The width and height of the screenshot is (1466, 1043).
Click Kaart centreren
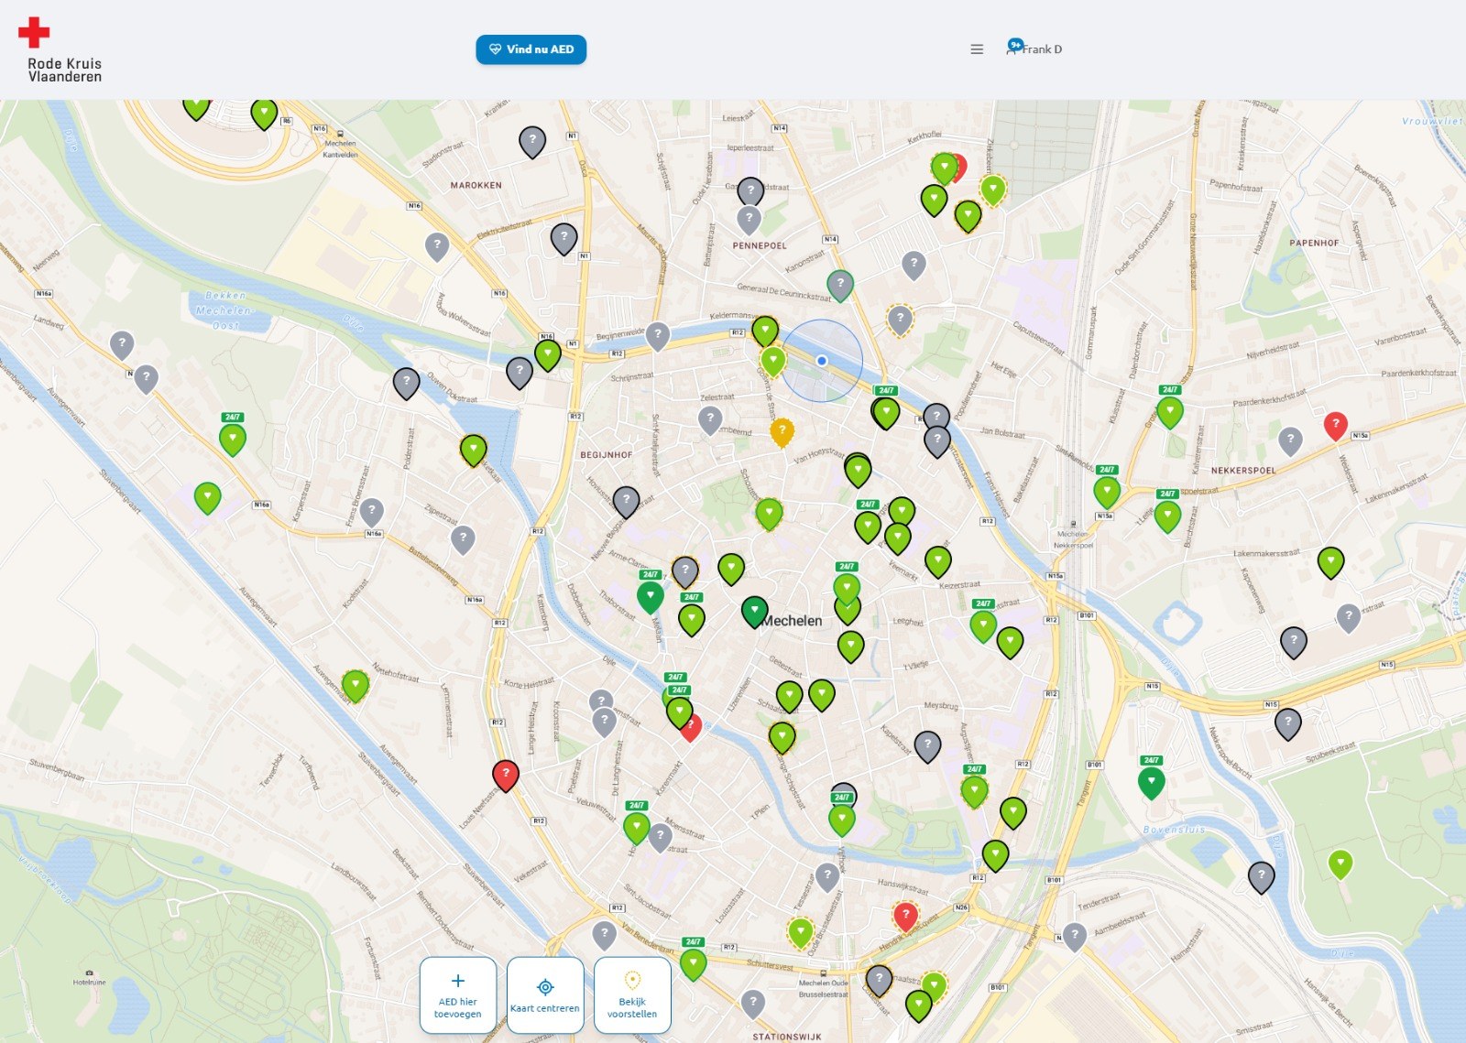coord(545,994)
